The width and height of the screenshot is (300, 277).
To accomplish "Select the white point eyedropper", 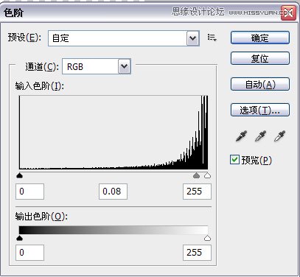I will [279, 136].
